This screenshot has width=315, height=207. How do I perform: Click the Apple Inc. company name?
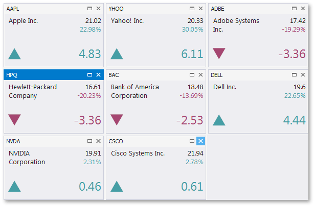point(24,21)
